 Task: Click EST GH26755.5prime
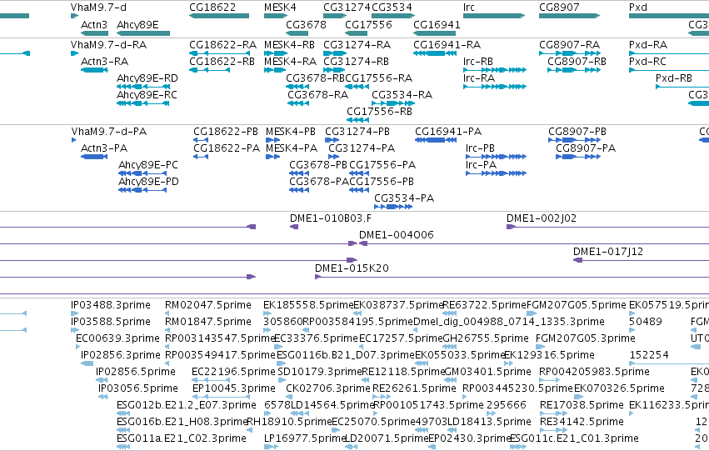pyautogui.click(x=447, y=347)
